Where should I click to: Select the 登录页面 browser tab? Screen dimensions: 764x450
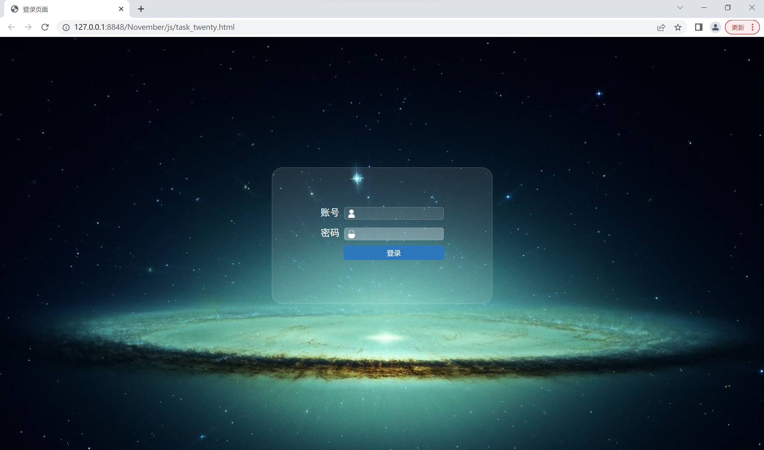coord(67,9)
